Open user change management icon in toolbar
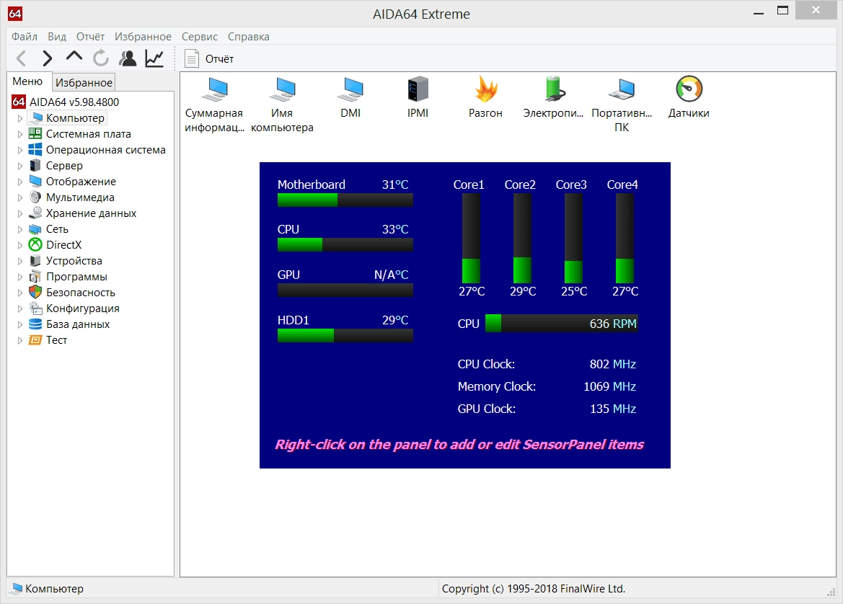This screenshot has width=843, height=604. coord(128,58)
